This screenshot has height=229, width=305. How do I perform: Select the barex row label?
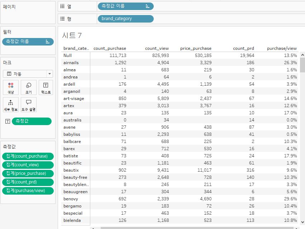(69, 149)
